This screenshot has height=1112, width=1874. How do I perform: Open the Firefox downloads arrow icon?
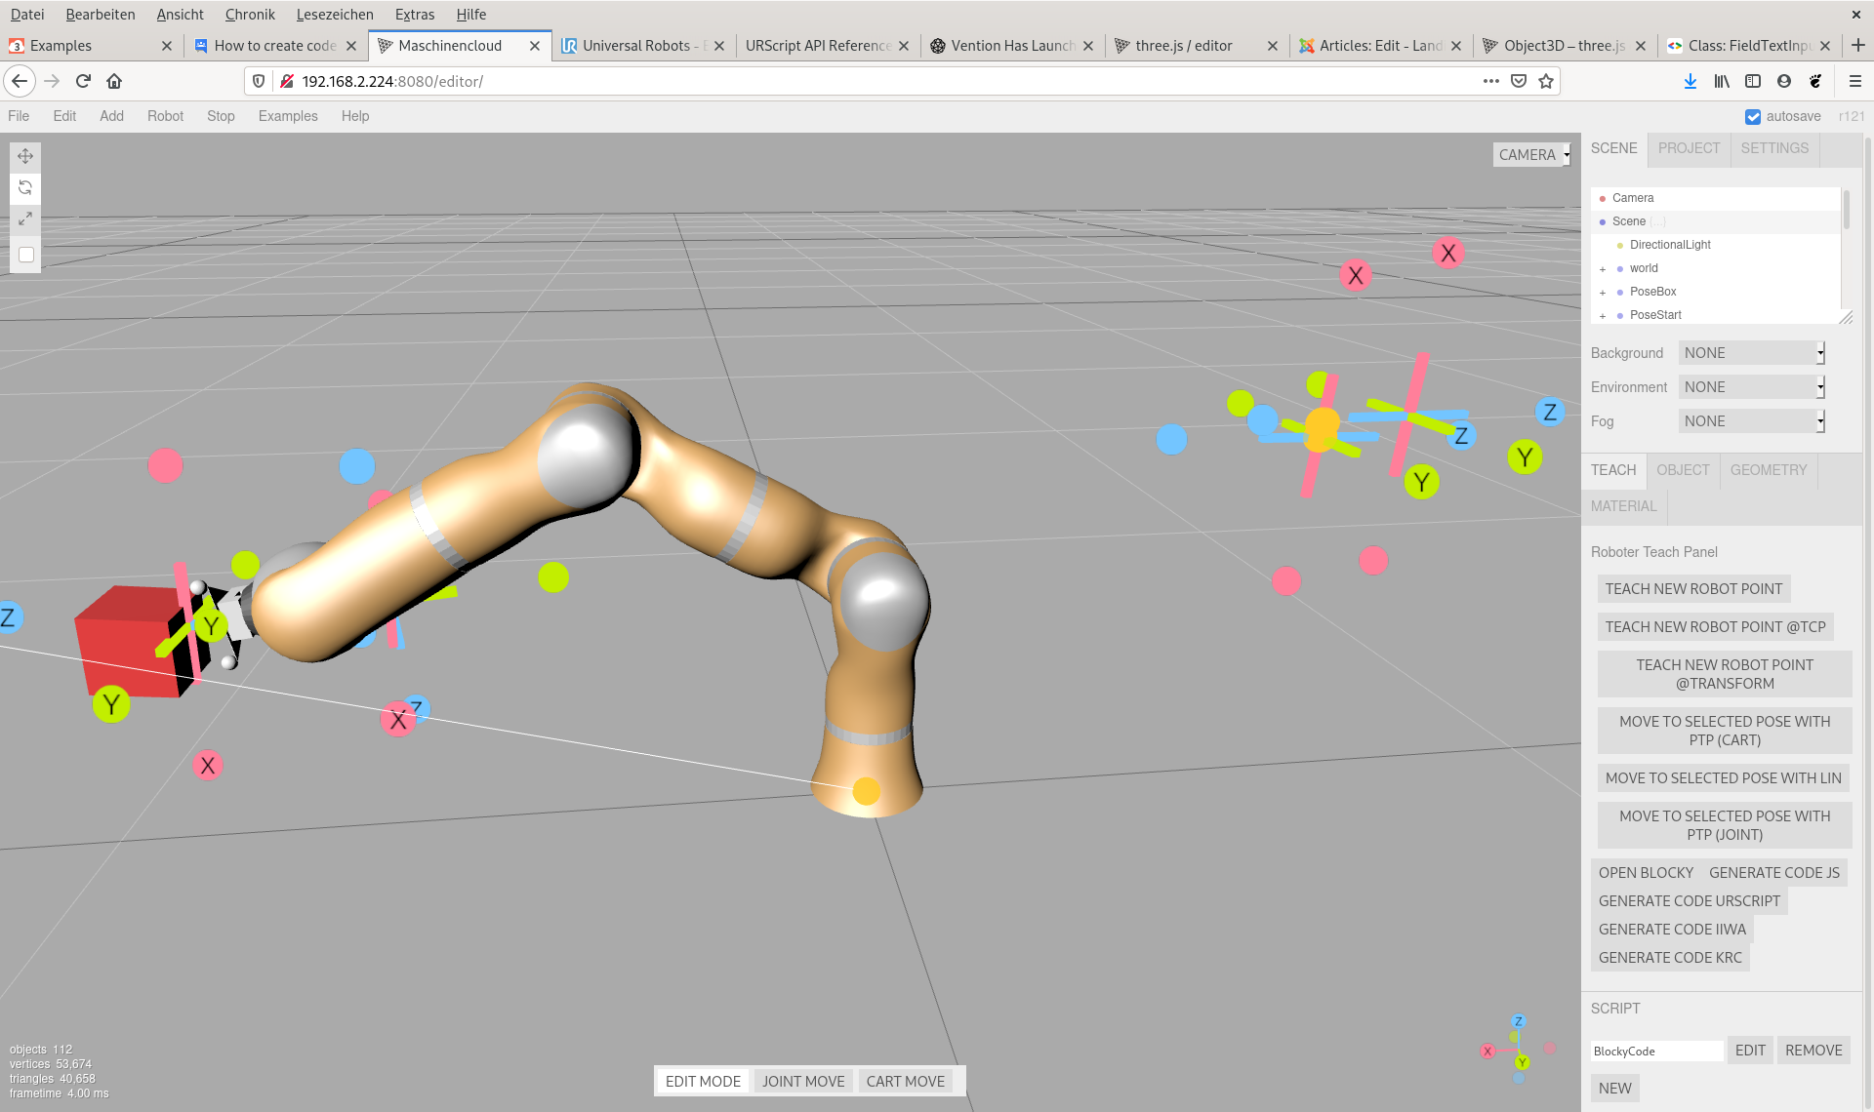pyautogui.click(x=1690, y=81)
